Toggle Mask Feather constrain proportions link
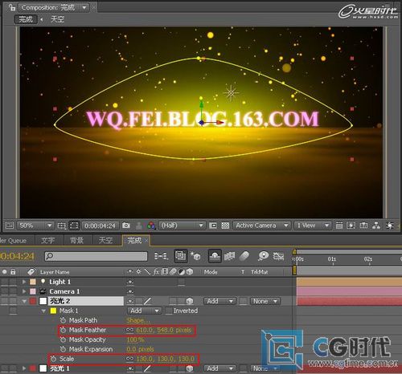The image size is (402, 374). click(x=129, y=330)
